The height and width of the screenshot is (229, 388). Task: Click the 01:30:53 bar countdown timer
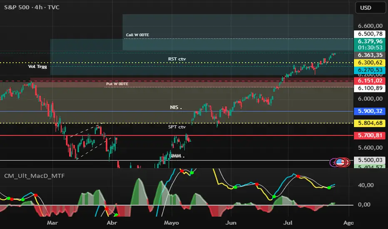pos(370,47)
